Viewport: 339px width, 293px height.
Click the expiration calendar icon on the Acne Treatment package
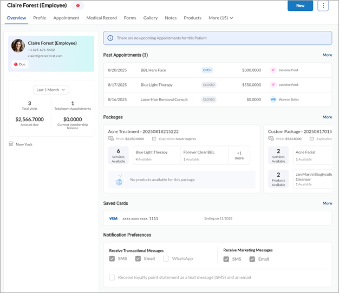point(154,138)
